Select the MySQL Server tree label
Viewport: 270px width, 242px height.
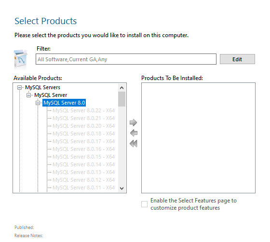tap(51, 95)
